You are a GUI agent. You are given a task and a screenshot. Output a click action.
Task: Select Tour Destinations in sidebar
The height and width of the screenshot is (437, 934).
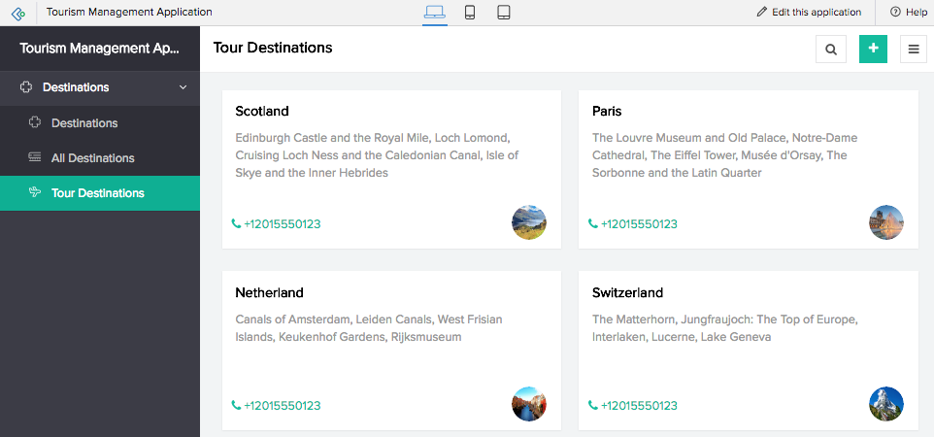[x=97, y=193]
